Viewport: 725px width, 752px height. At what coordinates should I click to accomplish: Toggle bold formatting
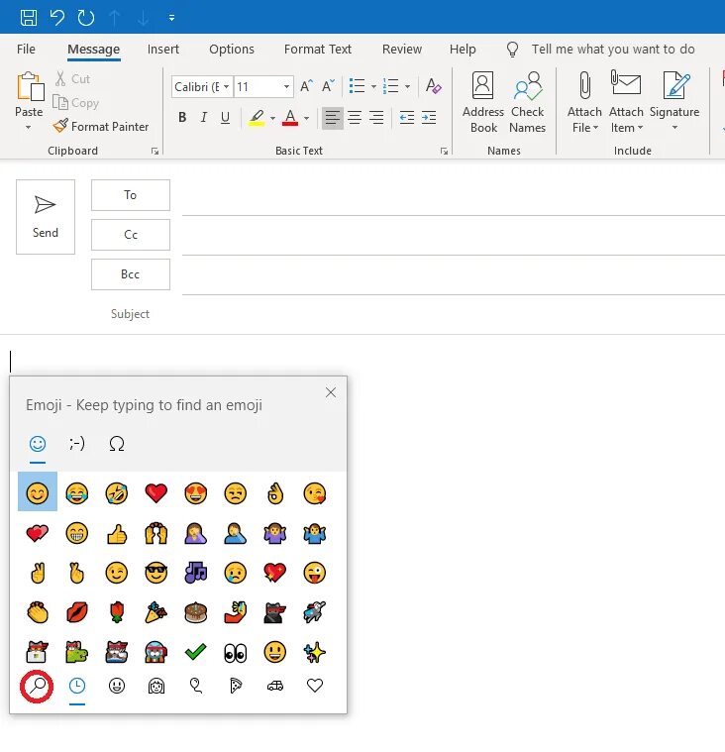point(182,117)
